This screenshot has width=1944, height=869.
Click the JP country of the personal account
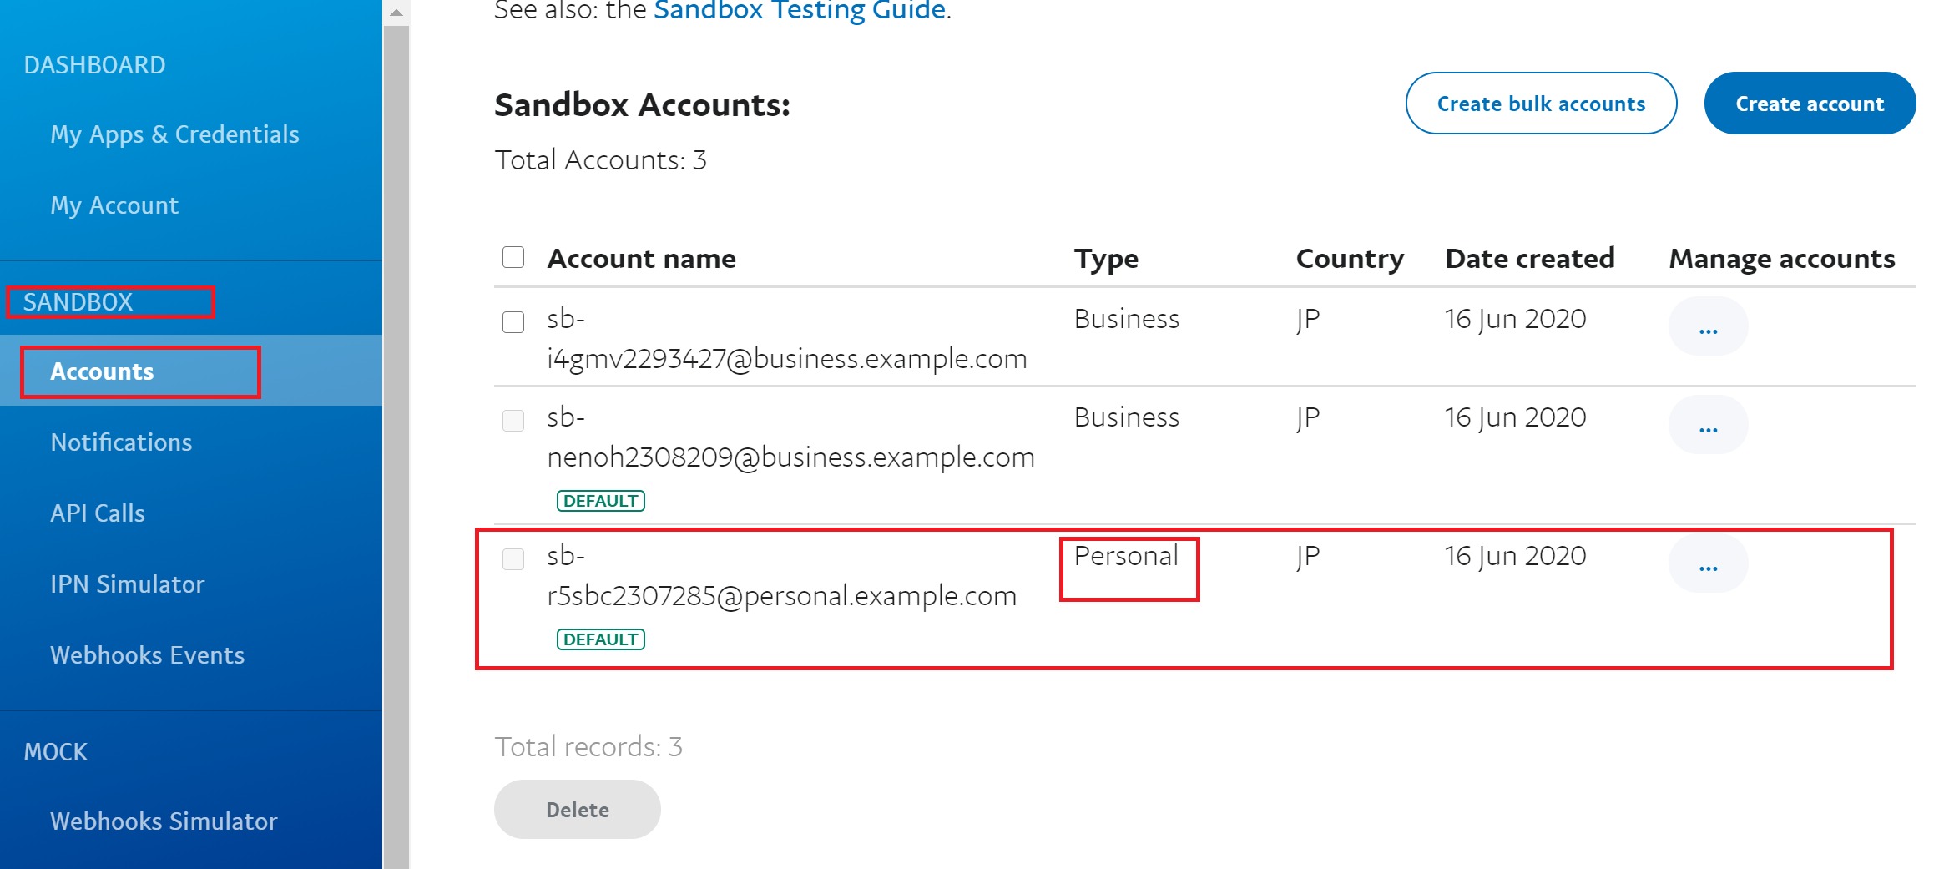pos(1308,557)
